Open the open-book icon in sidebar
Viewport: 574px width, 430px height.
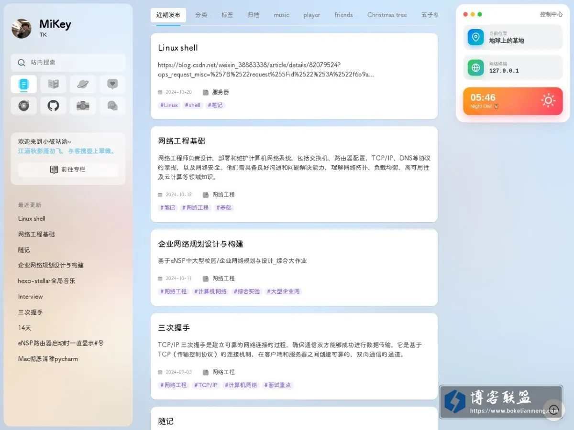54,85
